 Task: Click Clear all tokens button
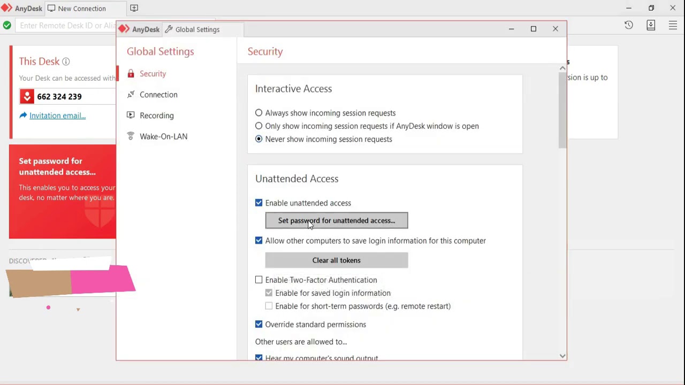337,260
